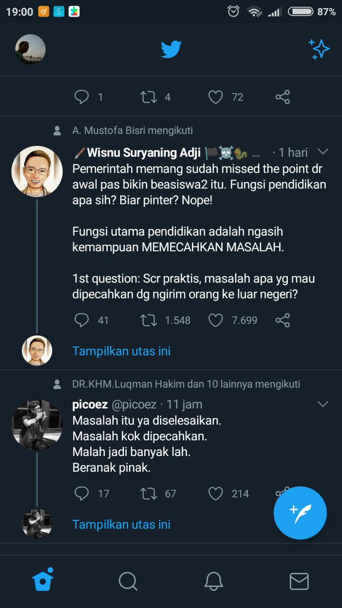Retweet Wisnu's tweet with 1.548 retweets
This screenshot has width=342, height=608.
click(x=148, y=320)
